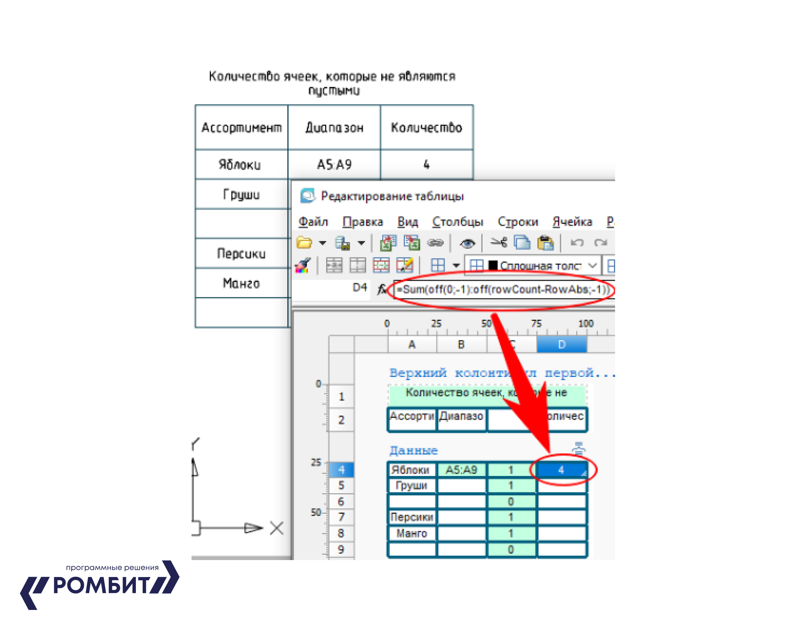This screenshot has width=808, height=628.
Task: Click the open folder icon
Action: 304,243
